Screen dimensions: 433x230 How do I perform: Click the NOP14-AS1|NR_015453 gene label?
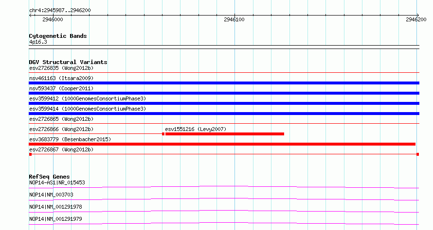click(57, 182)
